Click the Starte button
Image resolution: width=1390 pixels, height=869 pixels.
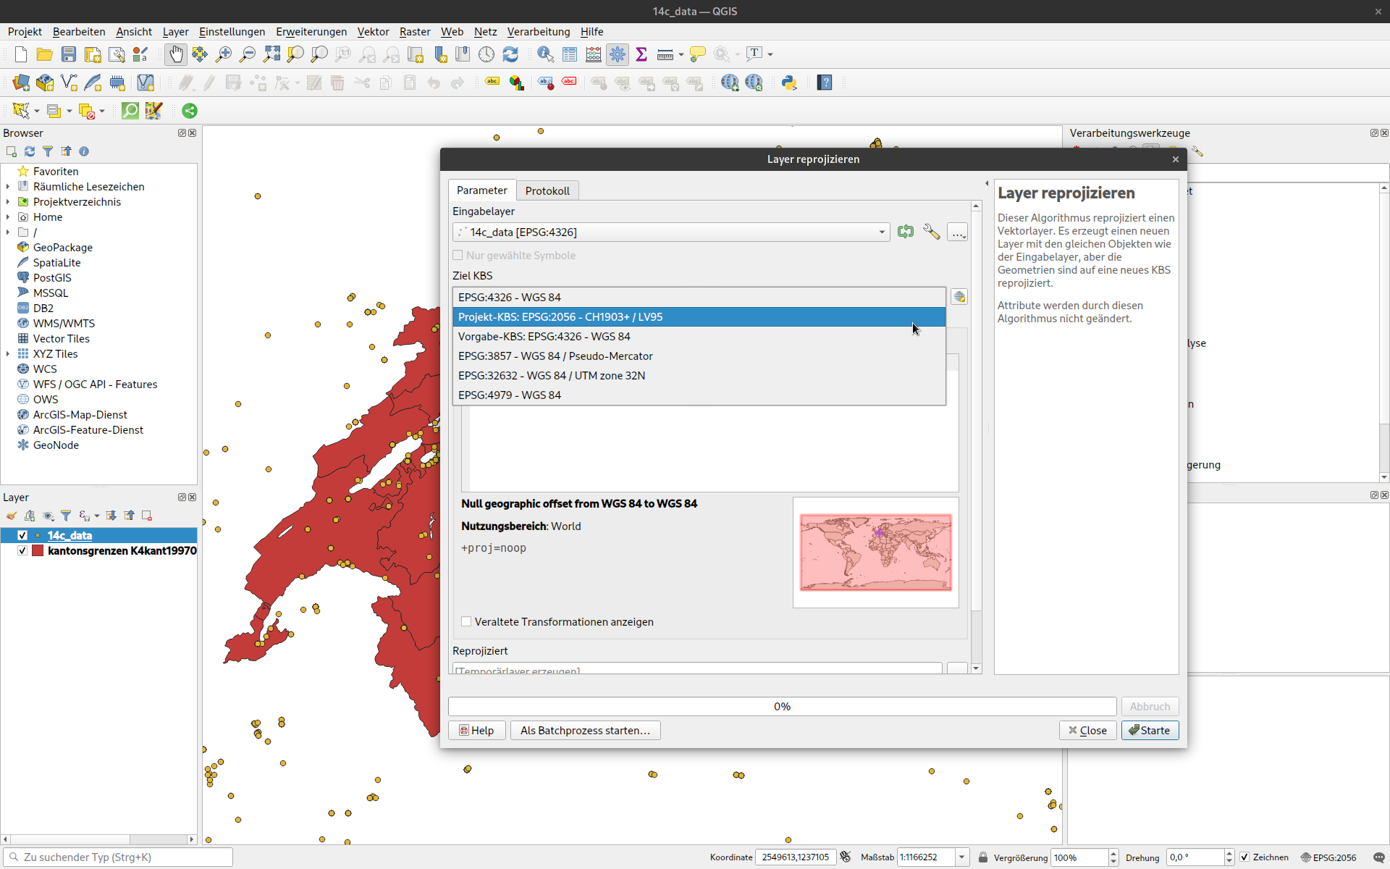1150,730
